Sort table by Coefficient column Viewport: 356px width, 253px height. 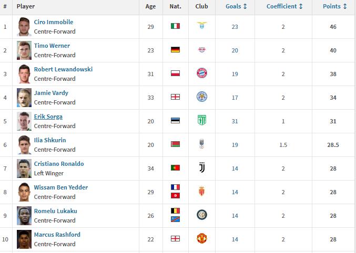pos(284,6)
